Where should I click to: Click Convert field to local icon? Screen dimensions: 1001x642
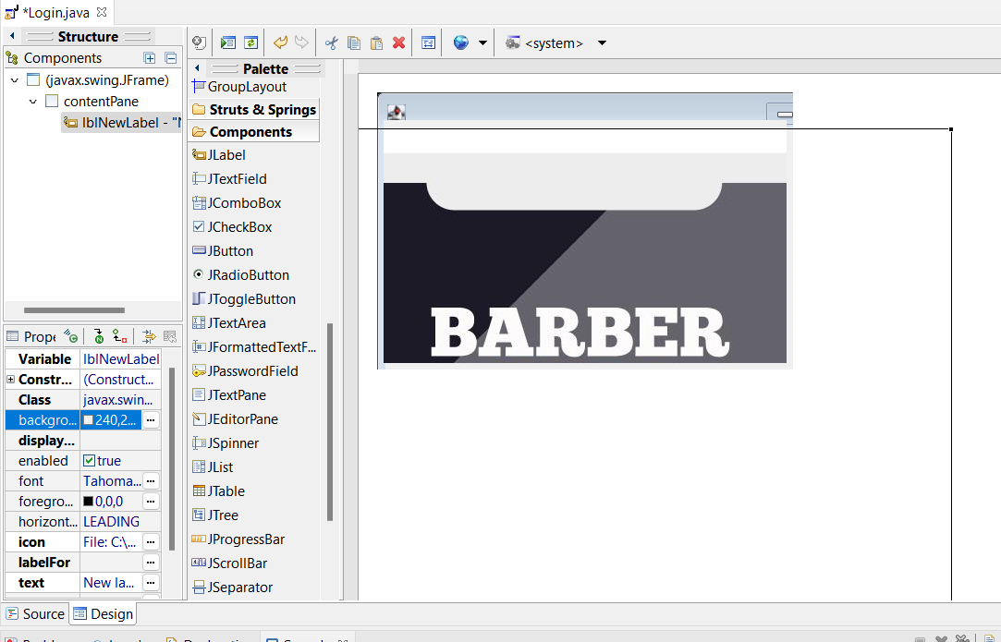pos(119,336)
